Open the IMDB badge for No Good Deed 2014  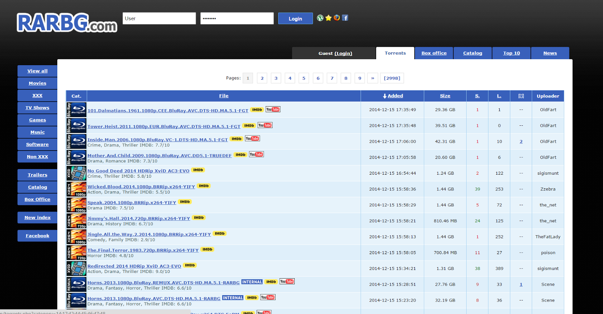point(198,170)
